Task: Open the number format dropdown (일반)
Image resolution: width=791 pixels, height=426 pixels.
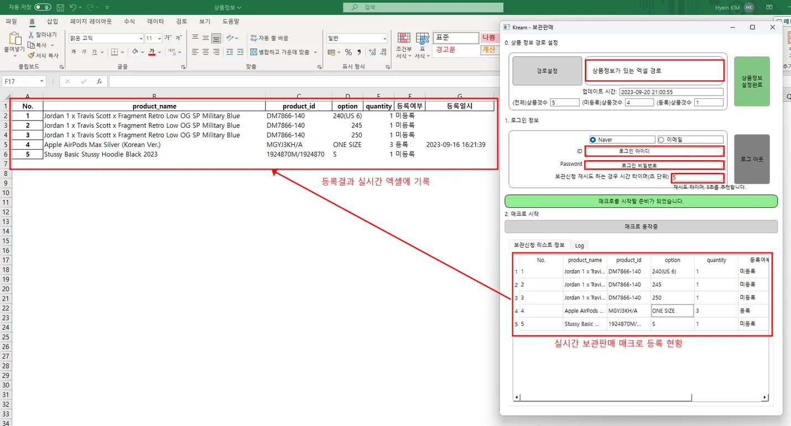Action: pos(385,38)
